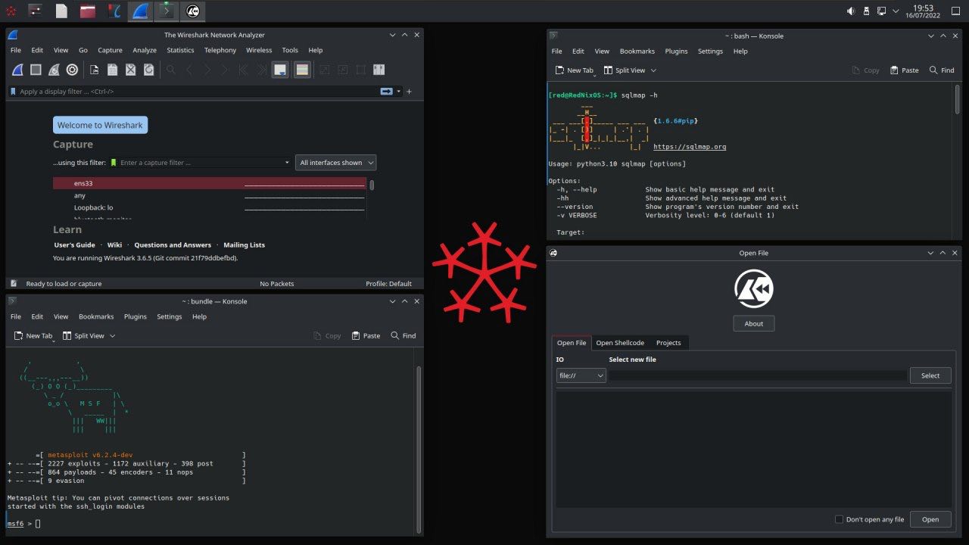Open the Capture menu in Wireshark

pyautogui.click(x=110, y=50)
